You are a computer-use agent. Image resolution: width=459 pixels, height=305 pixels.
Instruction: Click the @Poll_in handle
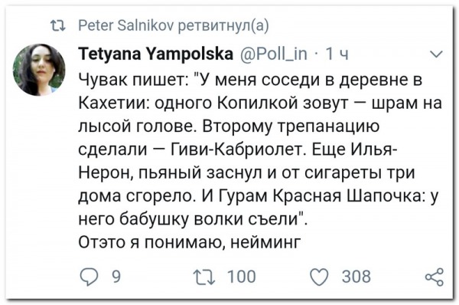[274, 54]
